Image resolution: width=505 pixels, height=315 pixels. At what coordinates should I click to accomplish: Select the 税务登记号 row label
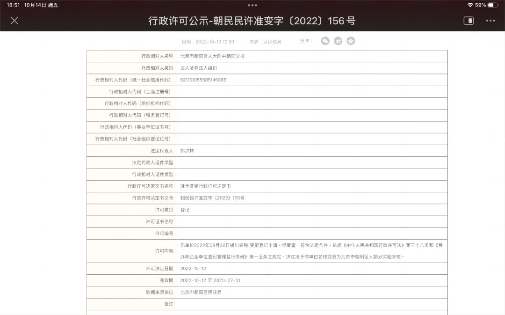140,116
